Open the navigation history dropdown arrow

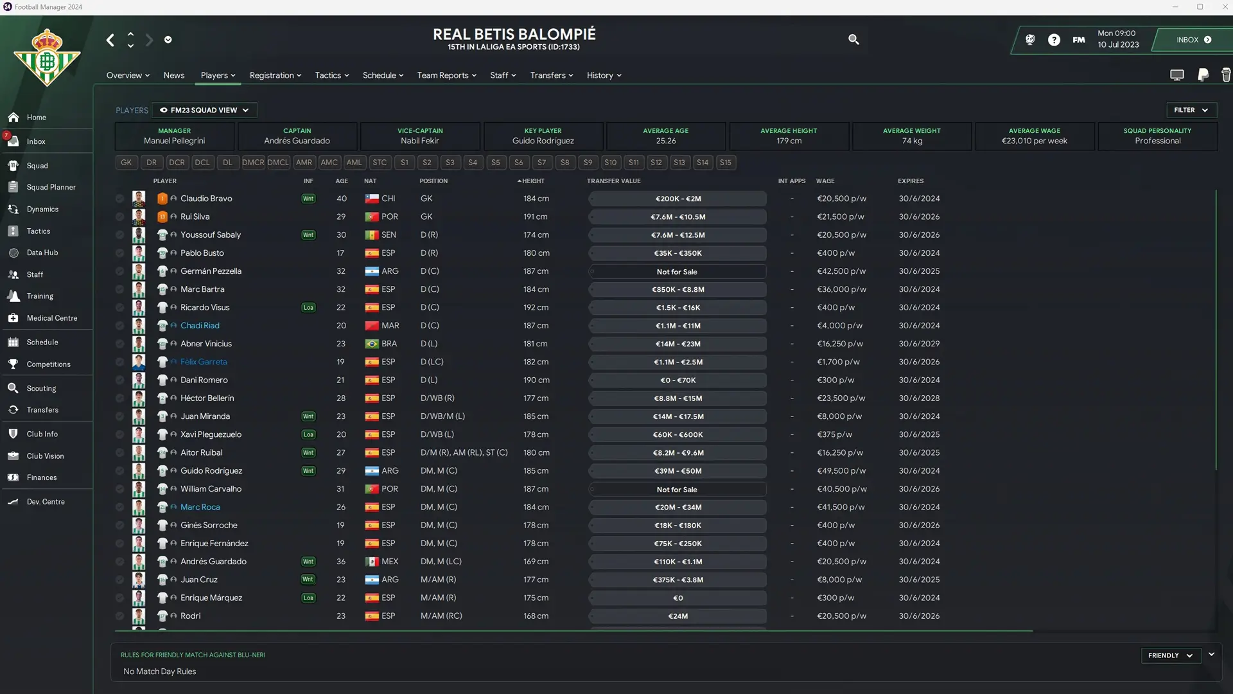(168, 40)
